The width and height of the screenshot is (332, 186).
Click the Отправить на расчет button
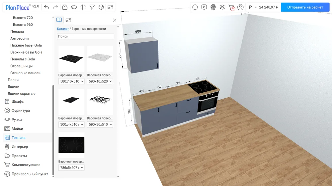[x=305, y=7]
